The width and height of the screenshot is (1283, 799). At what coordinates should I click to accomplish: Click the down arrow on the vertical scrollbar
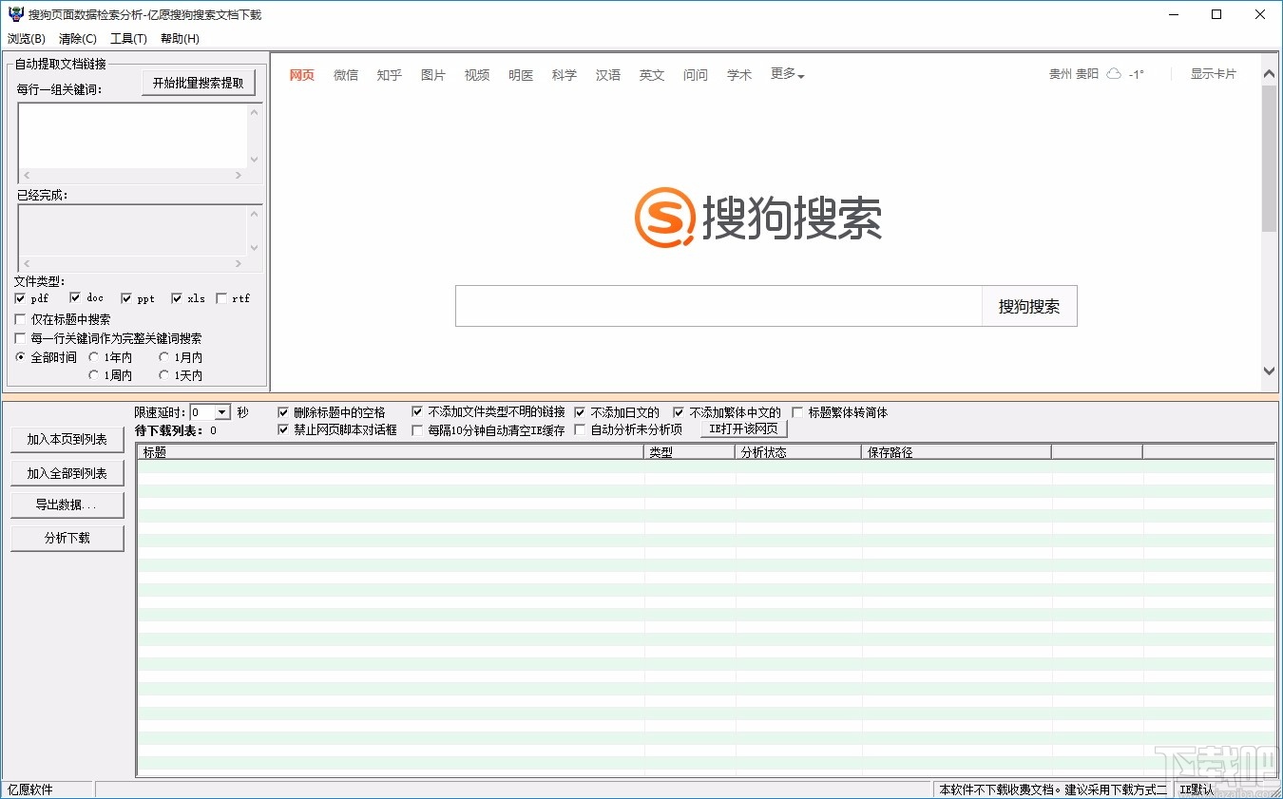pyautogui.click(x=1270, y=371)
